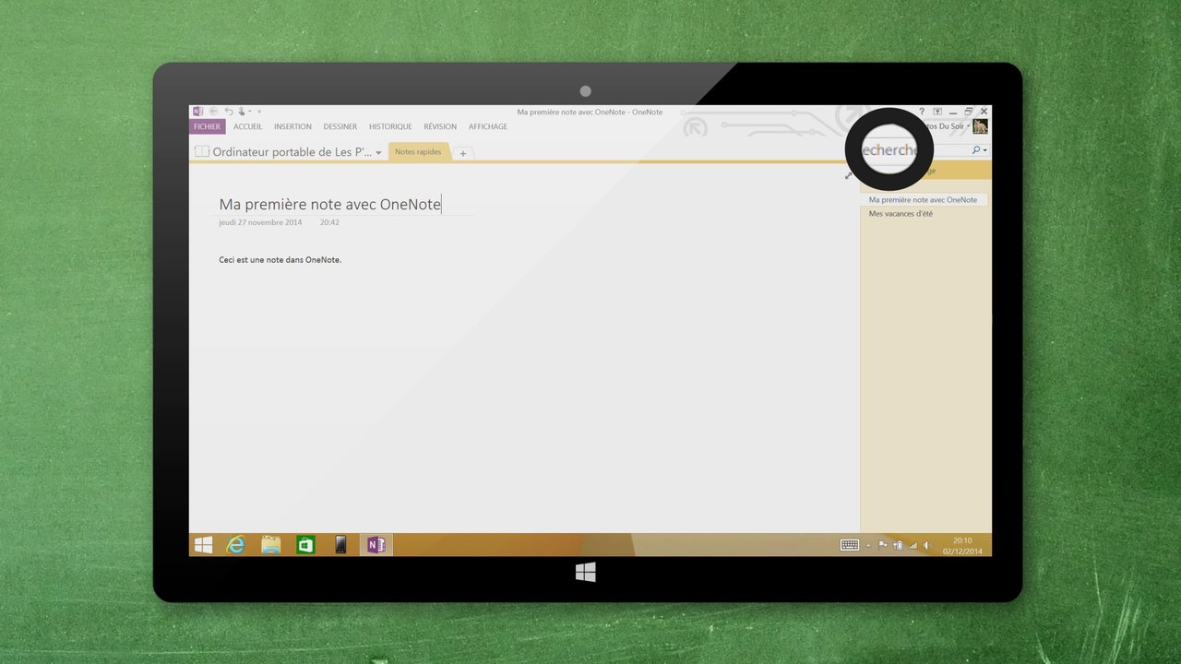Viewport: 1181px width, 664px height.
Task: Launch Internet Explorer from the taskbar
Action: tap(236, 545)
